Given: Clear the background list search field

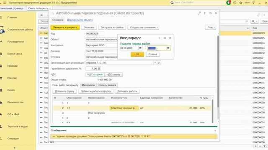Looking at the screenshot, I should [247, 21].
